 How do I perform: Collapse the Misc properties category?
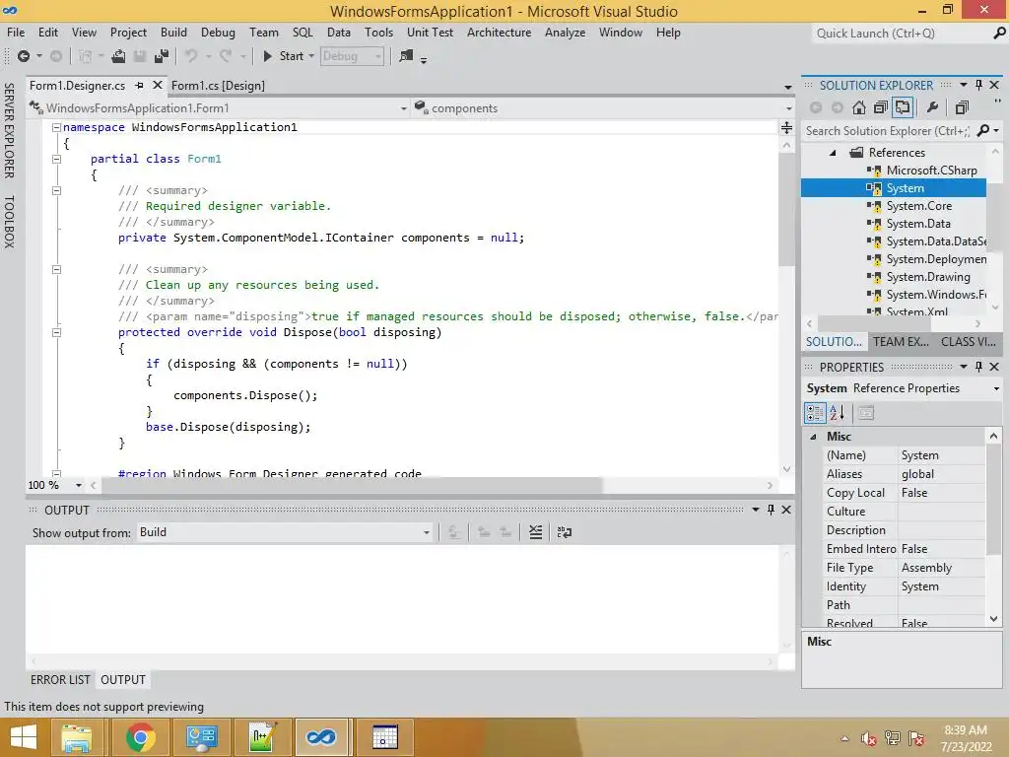coord(813,437)
